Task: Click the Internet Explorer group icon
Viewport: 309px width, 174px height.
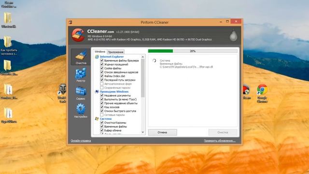Action: coord(97,57)
